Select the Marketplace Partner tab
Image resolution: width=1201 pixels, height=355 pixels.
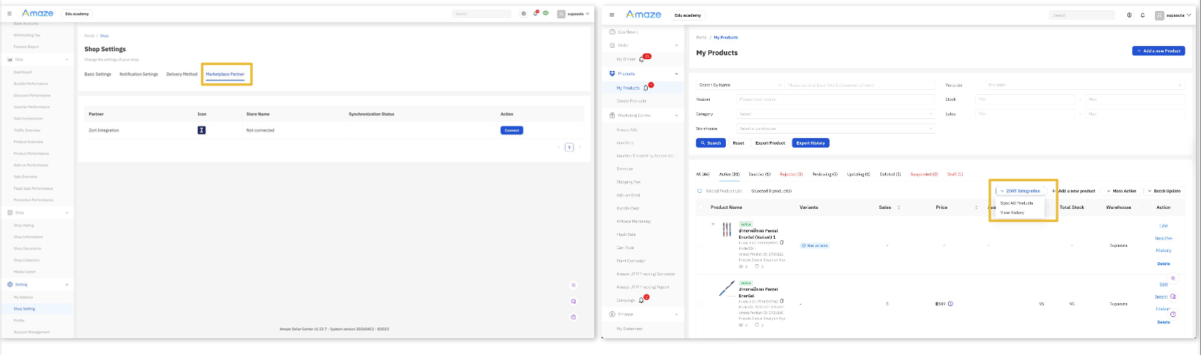coord(225,74)
